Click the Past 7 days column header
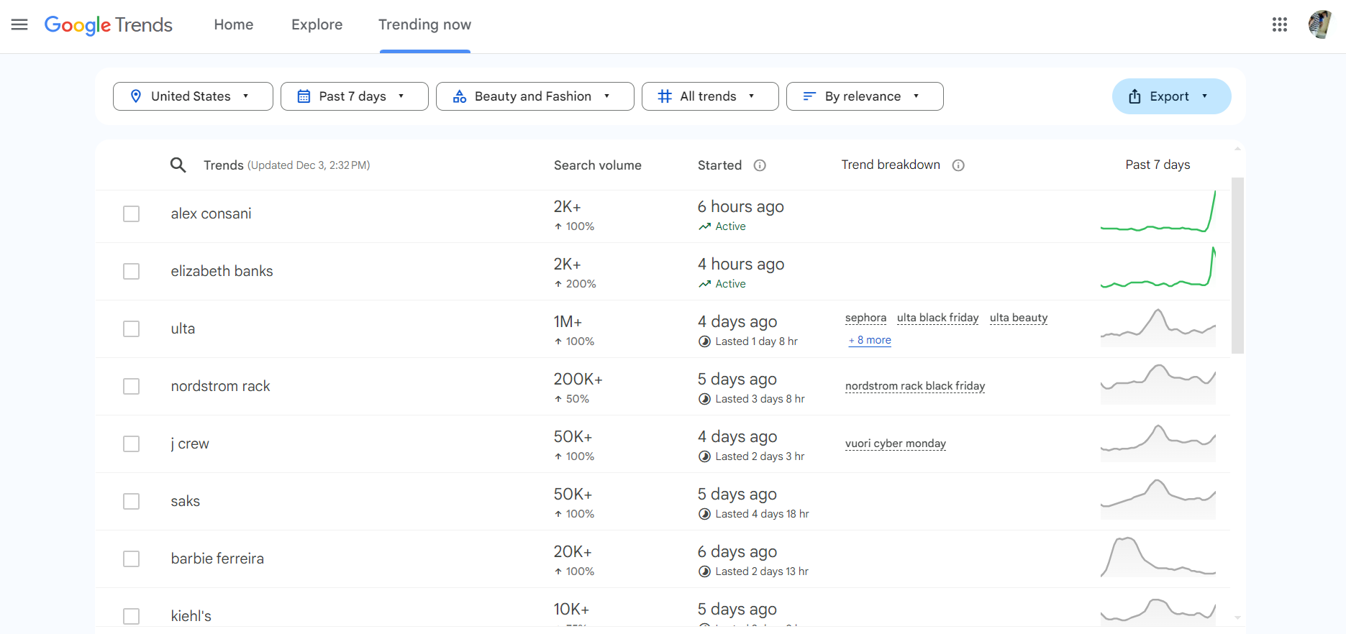This screenshot has width=1346, height=634. click(x=1158, y=165)
